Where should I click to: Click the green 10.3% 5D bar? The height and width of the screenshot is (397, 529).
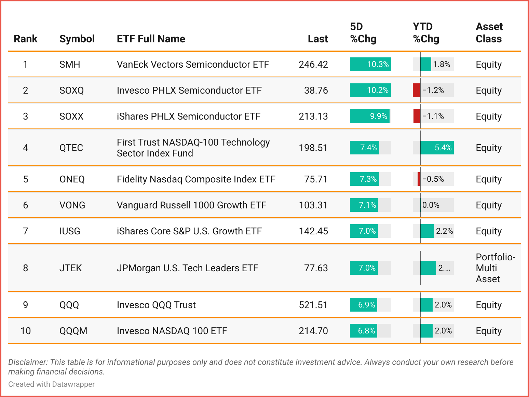(370, 65)
